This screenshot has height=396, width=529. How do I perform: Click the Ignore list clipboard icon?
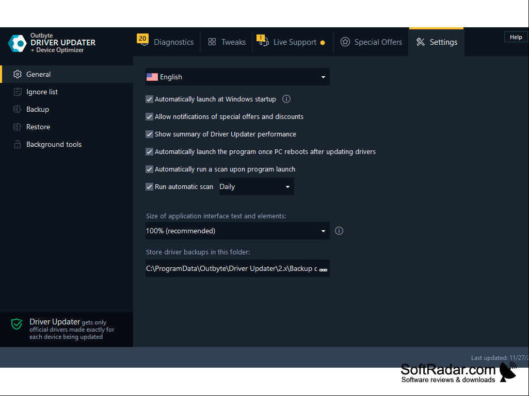(x=17, y=92)
